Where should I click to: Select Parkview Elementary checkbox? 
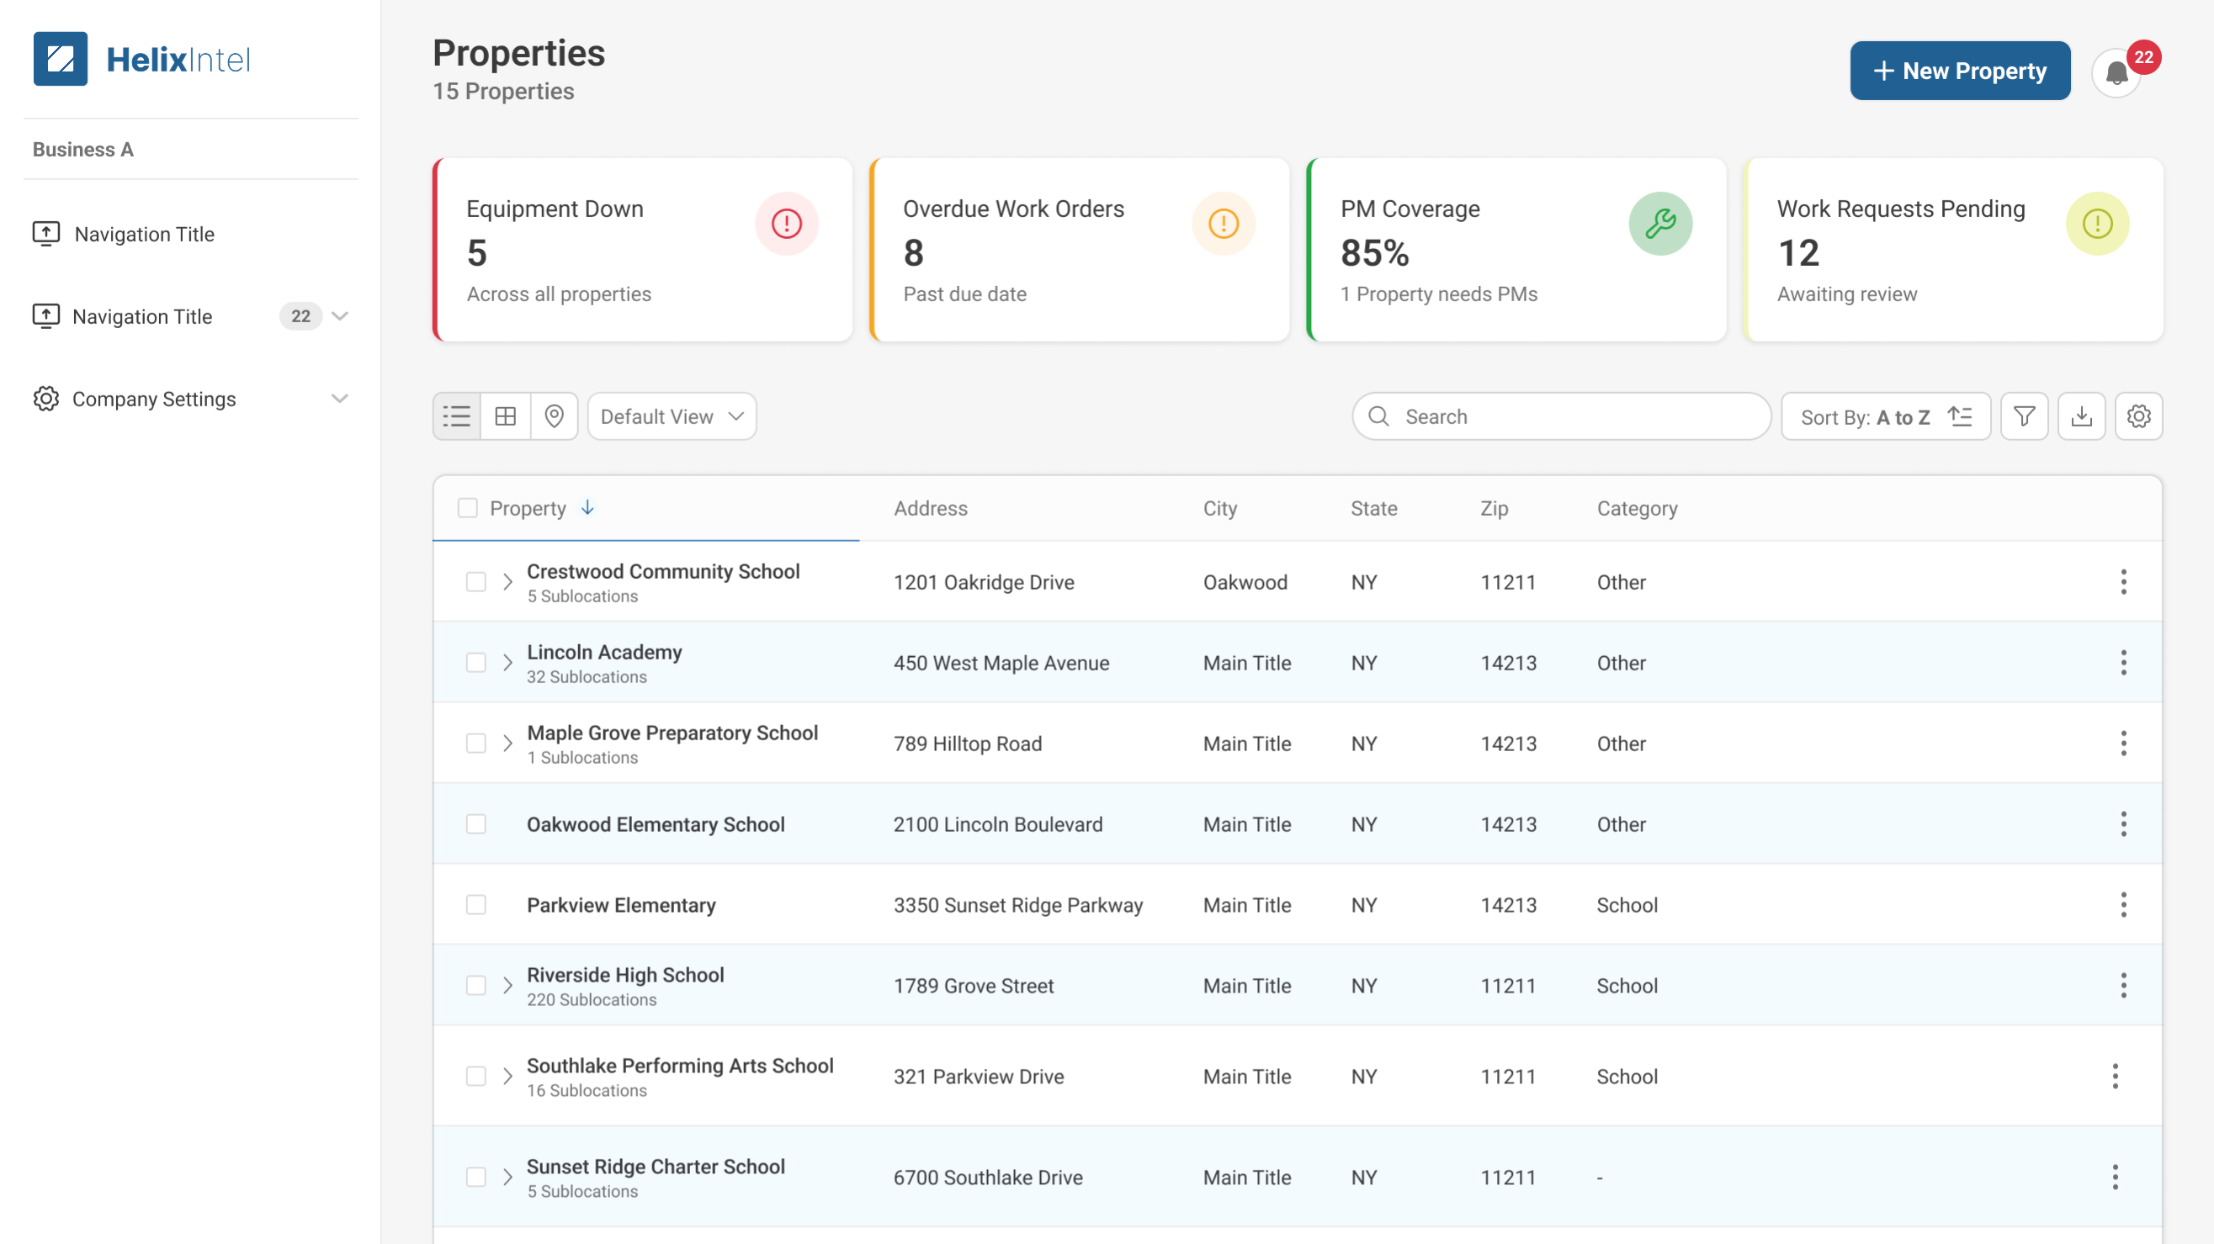point(476,905)
